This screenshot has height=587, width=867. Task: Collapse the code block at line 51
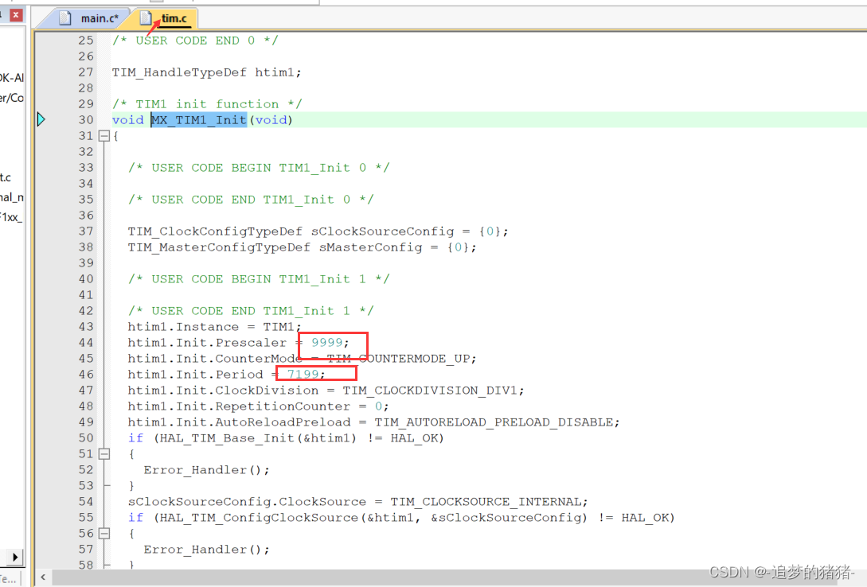[x=104, y=454]
